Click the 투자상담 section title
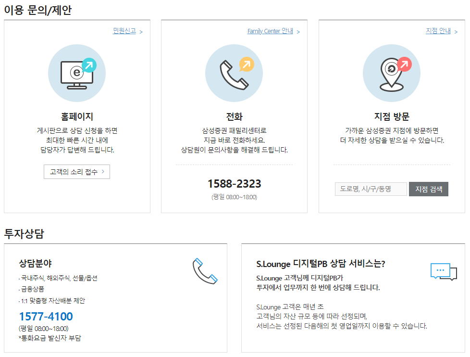The image size is (470, 357). pyautogui.click(x=24, y=233)
